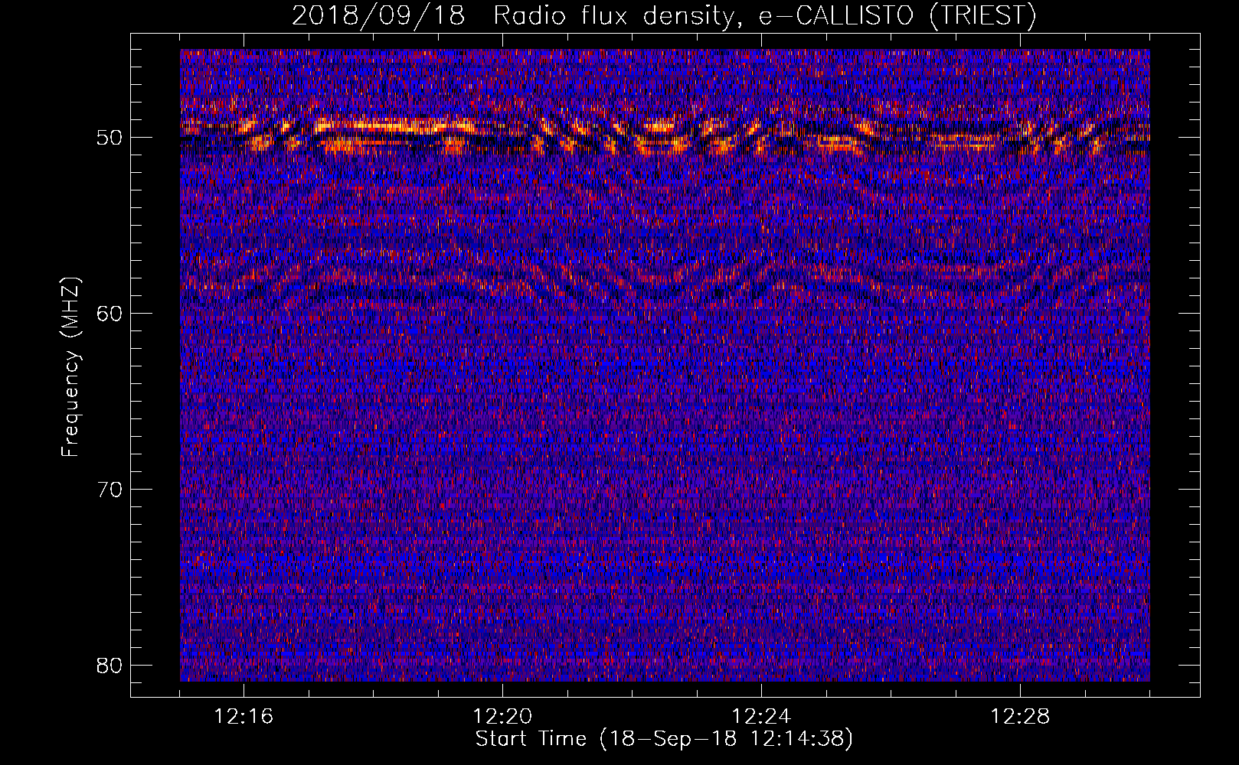The width and height of the screenshot is (1239, 765).
Task: Click the 12:24 time tick label
Action: point(761,717)
